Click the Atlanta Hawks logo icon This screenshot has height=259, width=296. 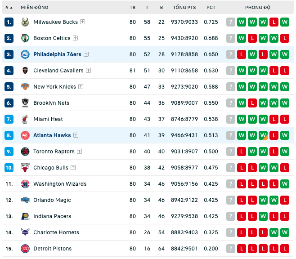pos(25,135)
